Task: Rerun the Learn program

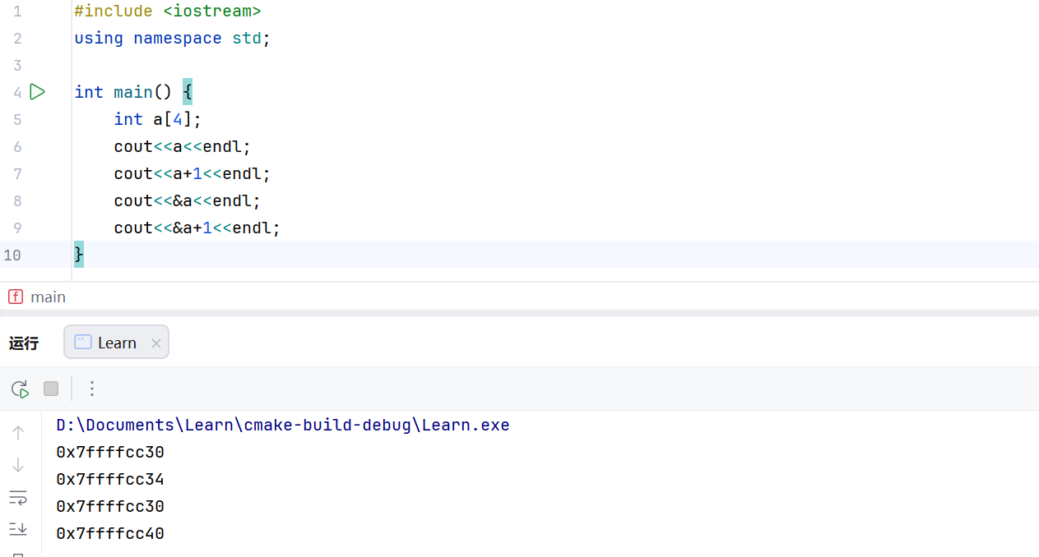Action: [20, 389]
